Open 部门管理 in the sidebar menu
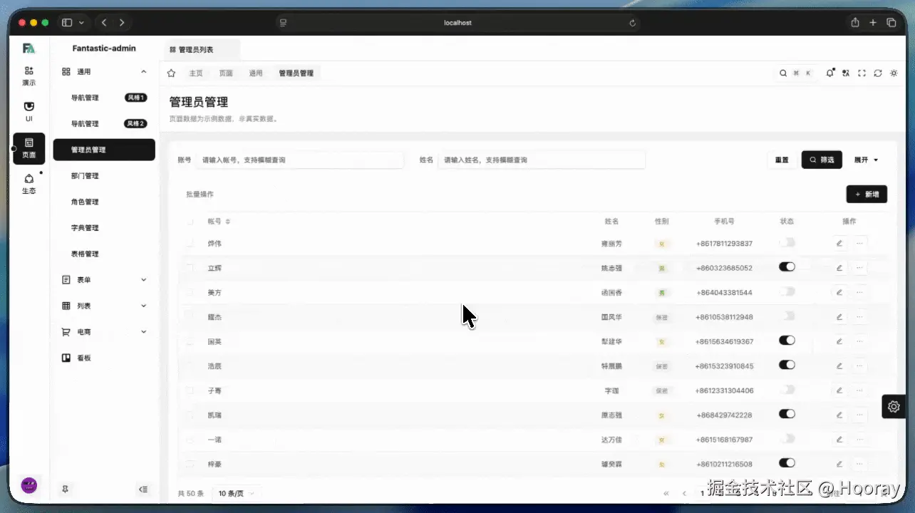This screenshot has width=915, height=513. point(104,176)
